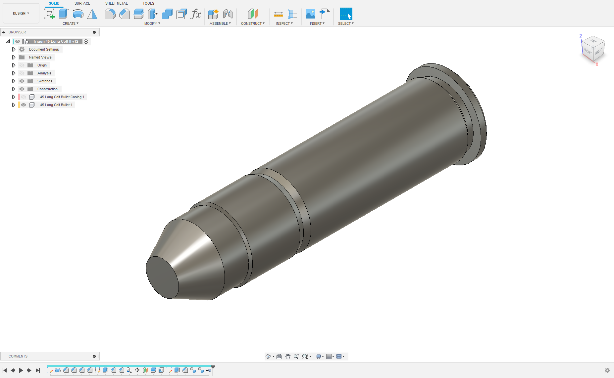Image resolution: width=614 pixels, height=378 pixels.
Task: Open the MODIFY menu
Action: (152, 23)
